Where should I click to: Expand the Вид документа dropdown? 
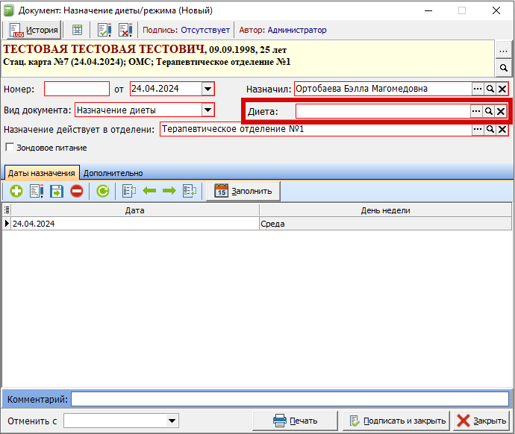[208, 110]
